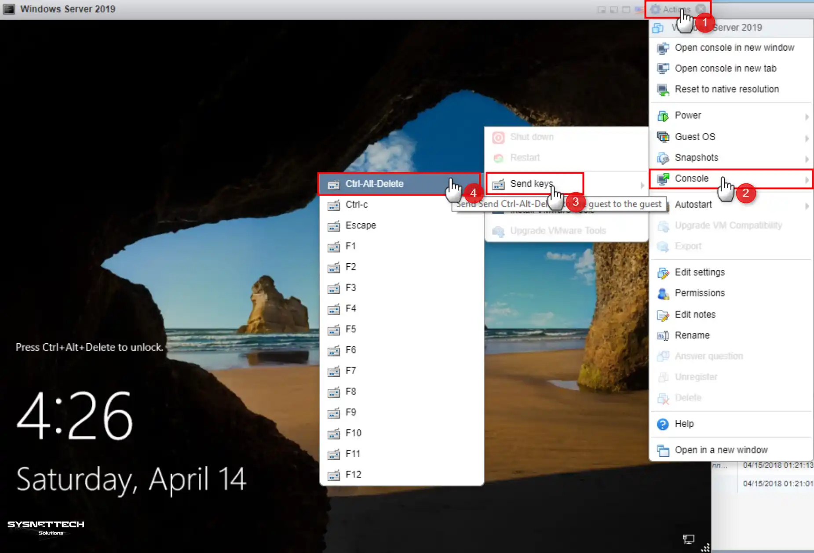
Task: Click keyboard icon beside F8
Action: pos(334,392)
